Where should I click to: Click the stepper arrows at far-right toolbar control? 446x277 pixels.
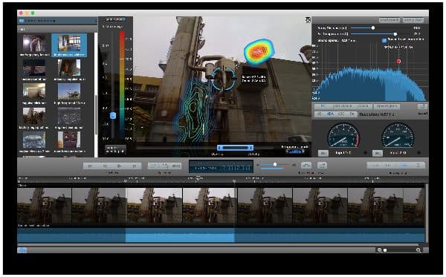point(418,165)
